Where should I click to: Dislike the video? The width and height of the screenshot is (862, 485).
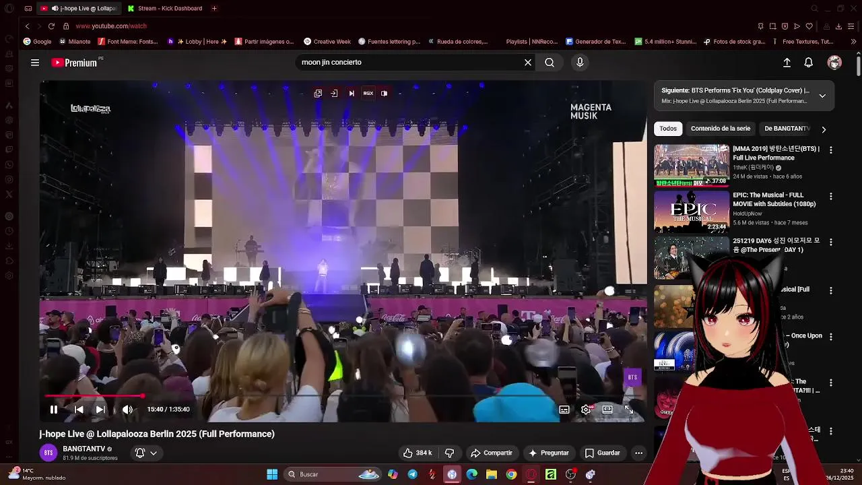click(x=449, y=453)
